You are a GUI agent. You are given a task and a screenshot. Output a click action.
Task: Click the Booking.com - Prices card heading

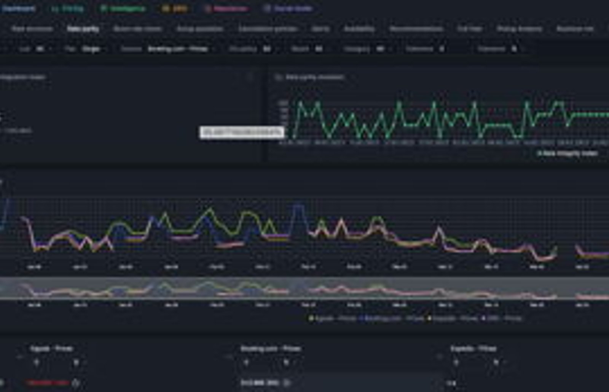pos(271,348)
